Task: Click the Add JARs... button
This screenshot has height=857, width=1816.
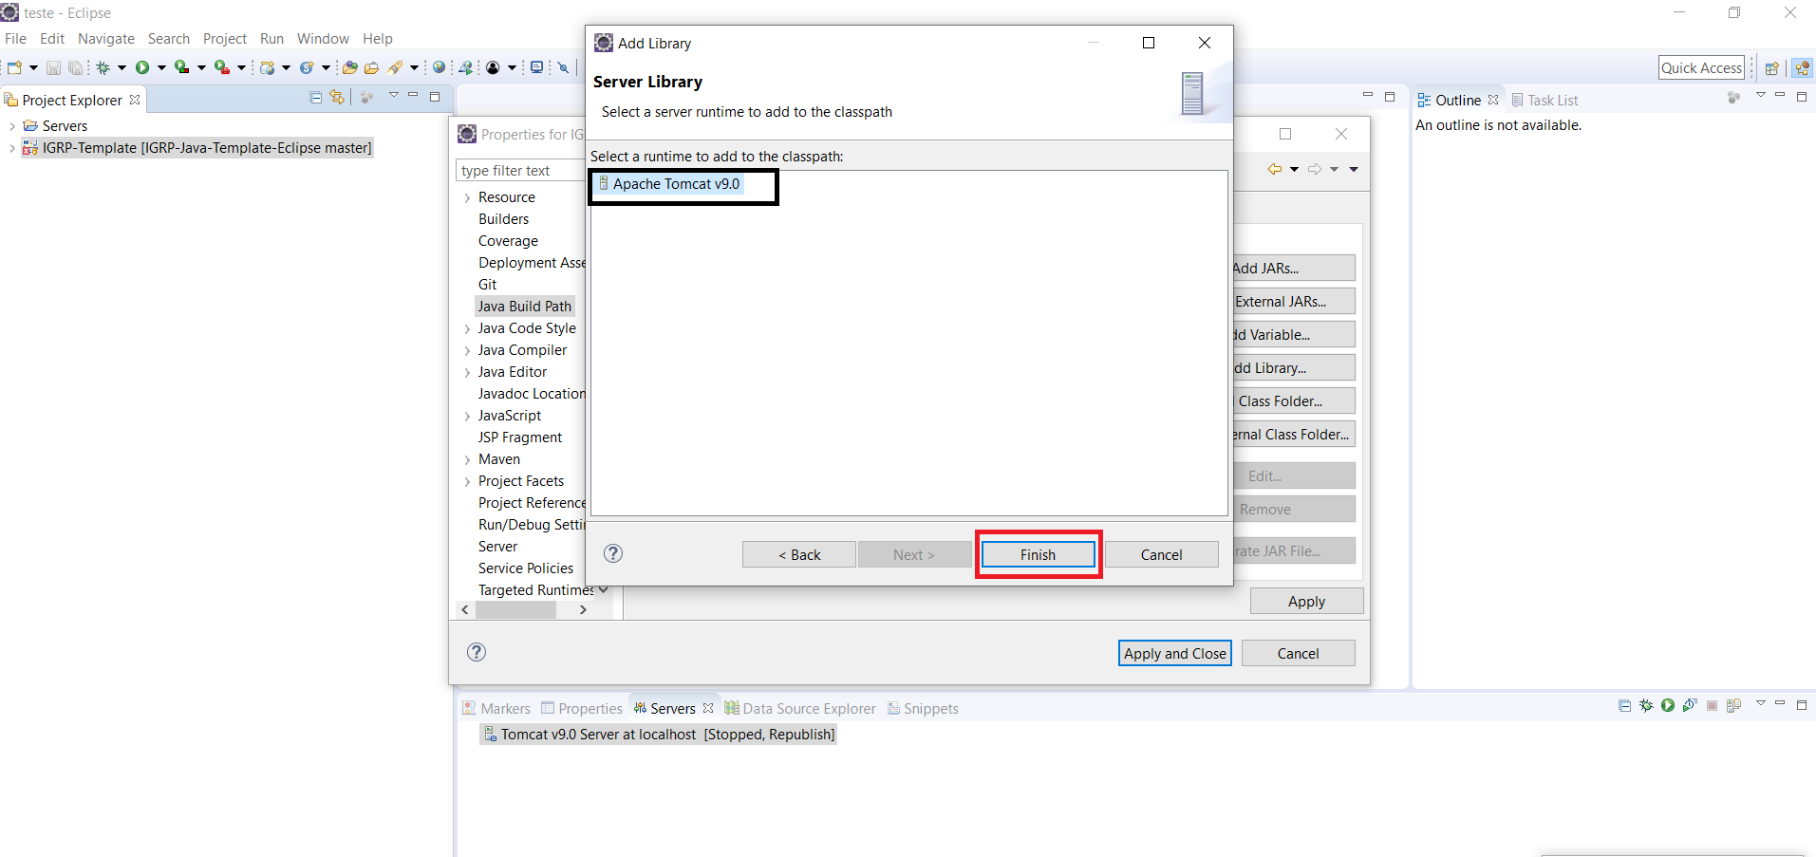Action: (1294, 268)
